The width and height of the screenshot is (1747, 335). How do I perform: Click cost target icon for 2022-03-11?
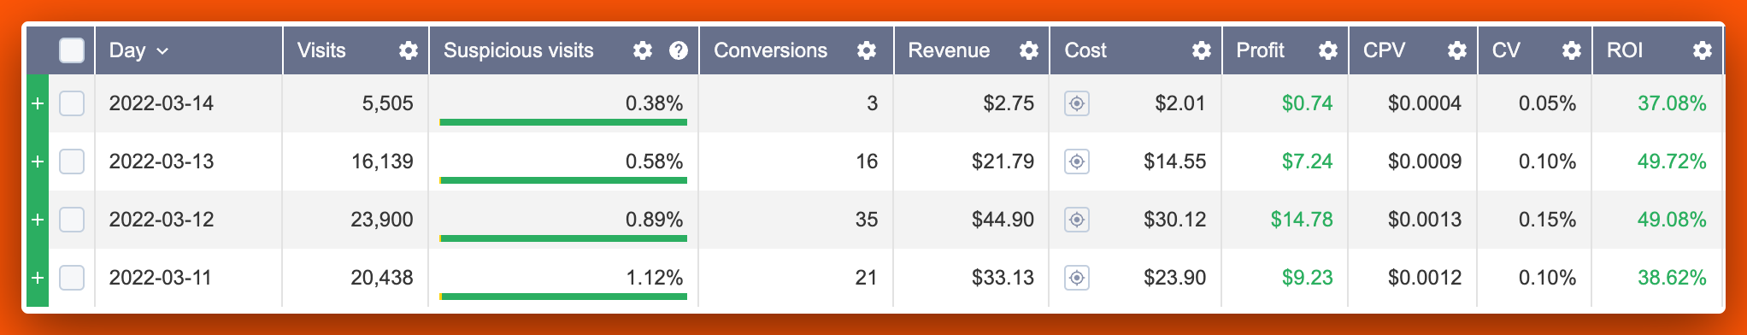click(x=1077, y=278)
